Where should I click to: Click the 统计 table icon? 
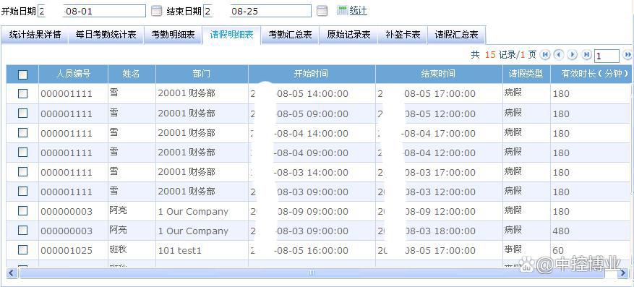click(x=343, y=11)
